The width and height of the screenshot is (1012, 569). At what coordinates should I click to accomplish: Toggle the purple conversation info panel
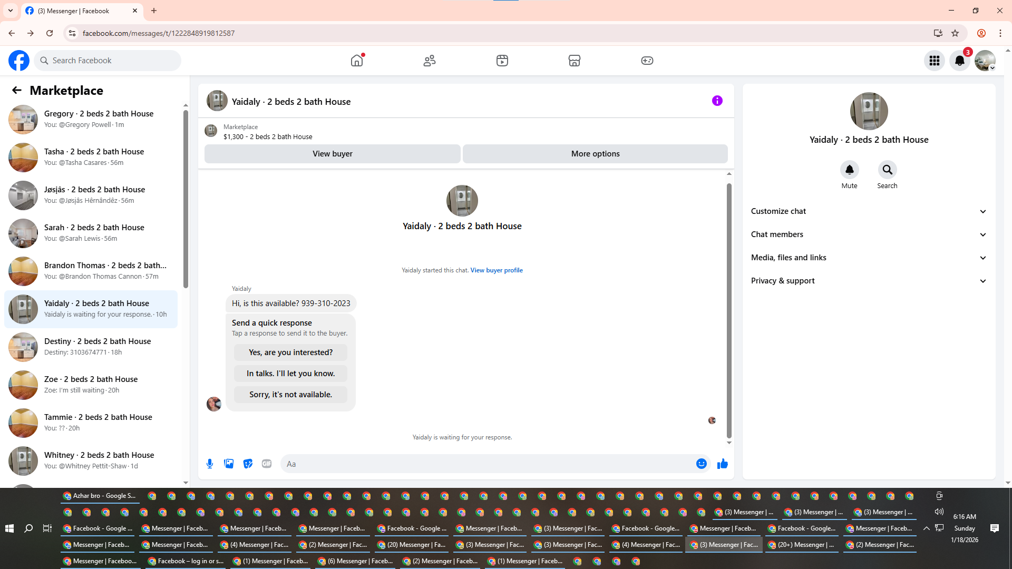point(717,101)
